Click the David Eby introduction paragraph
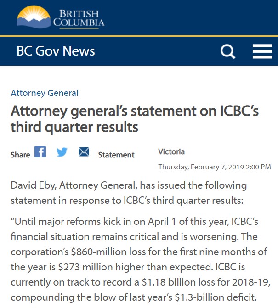278x308 pixels. pos(129,193)
